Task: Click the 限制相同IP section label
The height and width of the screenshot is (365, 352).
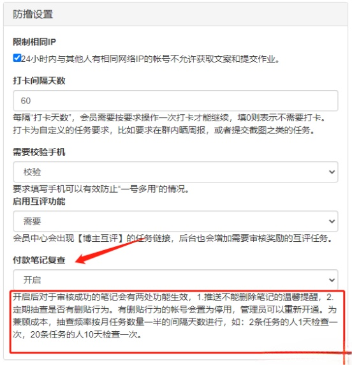Action: tap(34, 42)
